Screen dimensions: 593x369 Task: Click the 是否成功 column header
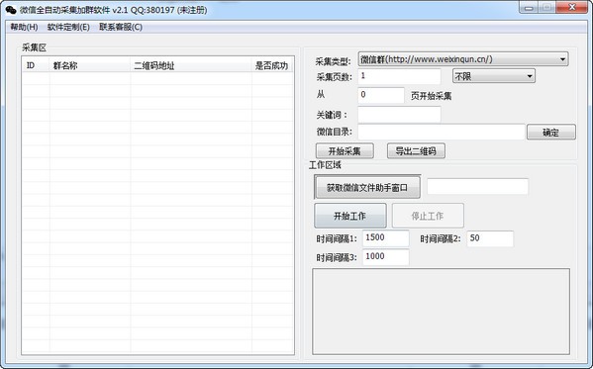click(272, 65)
